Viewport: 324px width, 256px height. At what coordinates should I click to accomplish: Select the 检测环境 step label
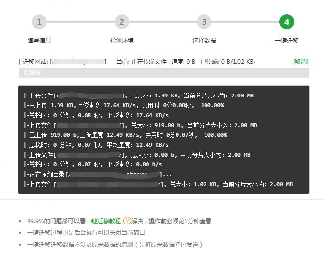click(x=121, y=41)
